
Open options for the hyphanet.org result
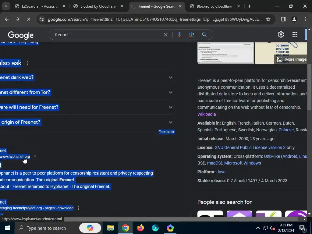click(35, 157)
